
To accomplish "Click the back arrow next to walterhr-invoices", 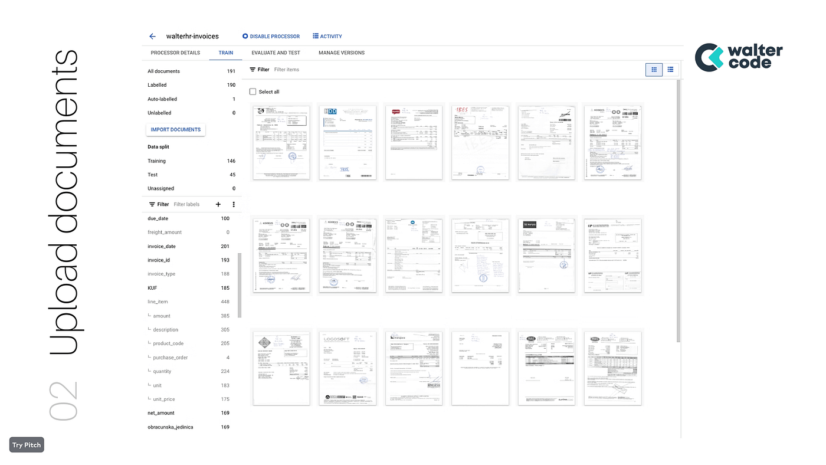I will 152,35.
